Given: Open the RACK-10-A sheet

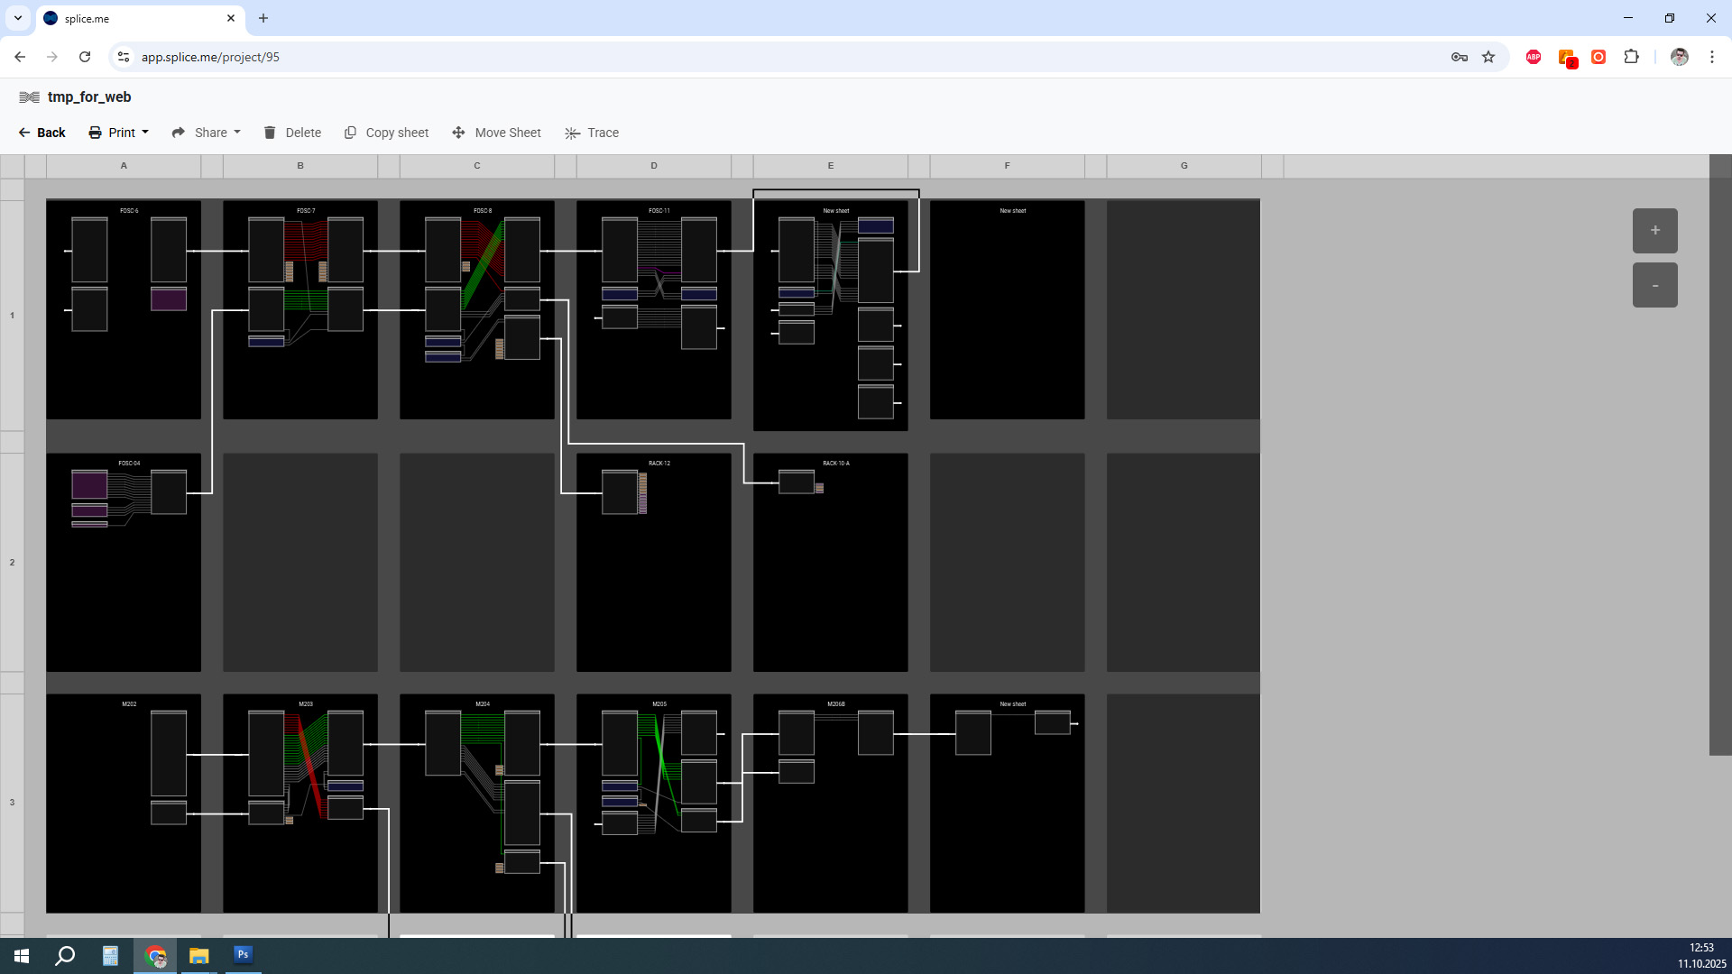Looking at the screenshot, I should 831,562.
